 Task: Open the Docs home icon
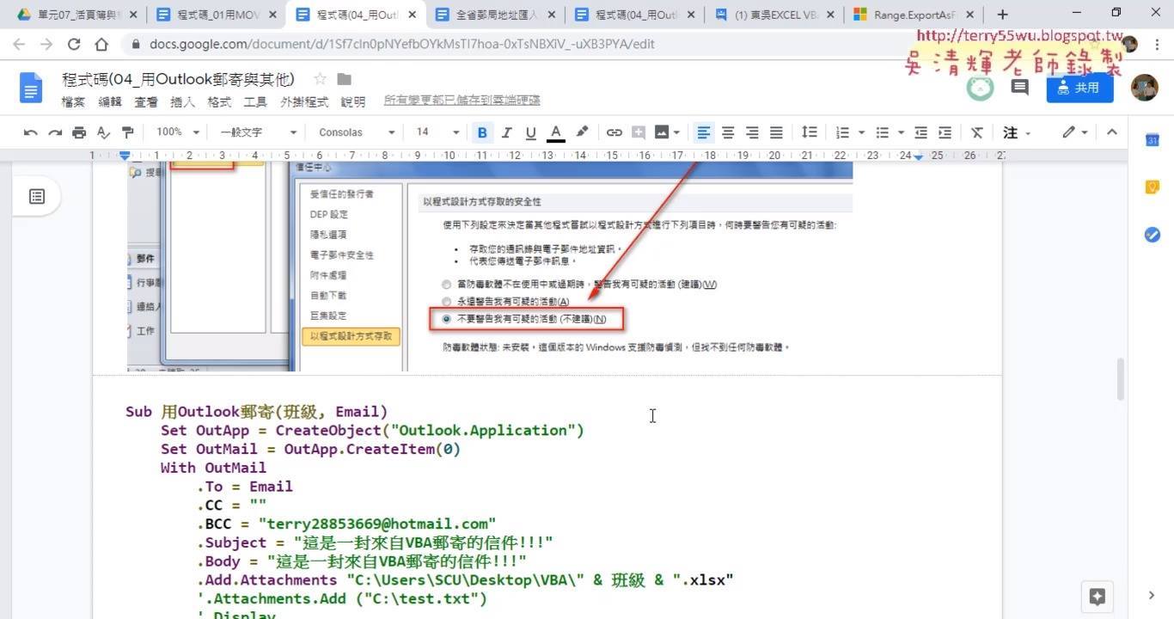coord(31,88)
